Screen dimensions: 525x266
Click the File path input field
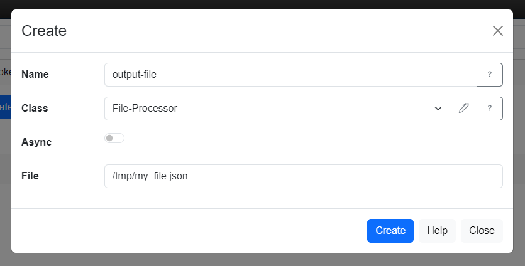[303, 176]
